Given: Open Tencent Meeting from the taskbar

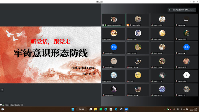Looking at the screenshot, I should point(126,109).
